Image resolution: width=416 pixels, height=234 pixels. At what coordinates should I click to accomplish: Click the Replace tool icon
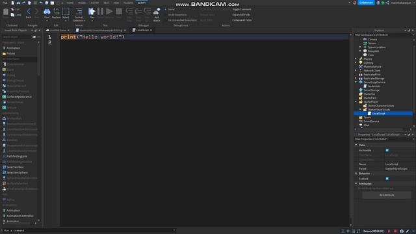[x=57, y=12]
